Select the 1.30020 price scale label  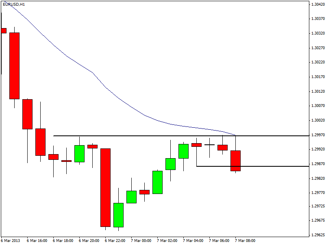317,120
